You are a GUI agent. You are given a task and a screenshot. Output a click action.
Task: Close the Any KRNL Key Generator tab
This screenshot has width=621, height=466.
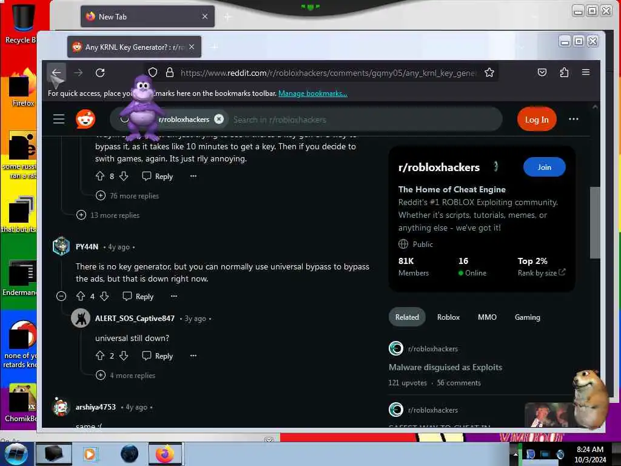click(x=192, y=47)
